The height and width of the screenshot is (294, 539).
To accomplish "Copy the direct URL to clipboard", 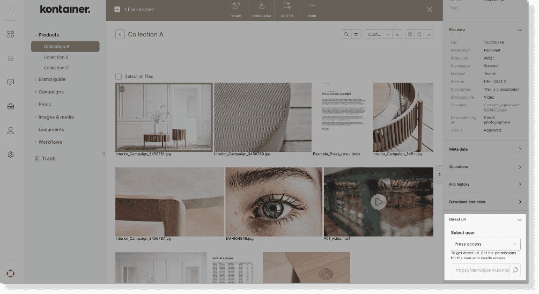I will [x=515, y=270].
